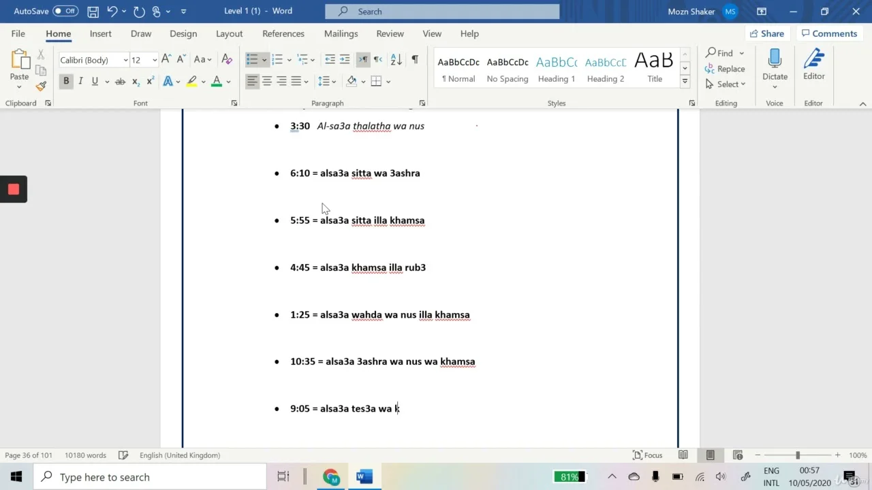872x490 pixels.
Task: Click the Windows taskbar search box
Action: tap(150, 477)
